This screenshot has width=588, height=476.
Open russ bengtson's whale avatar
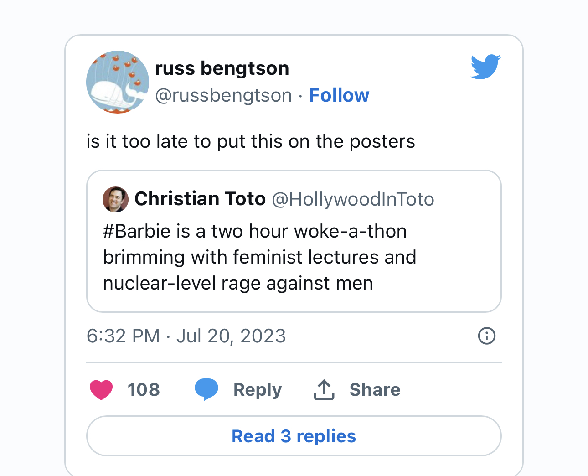118,82
